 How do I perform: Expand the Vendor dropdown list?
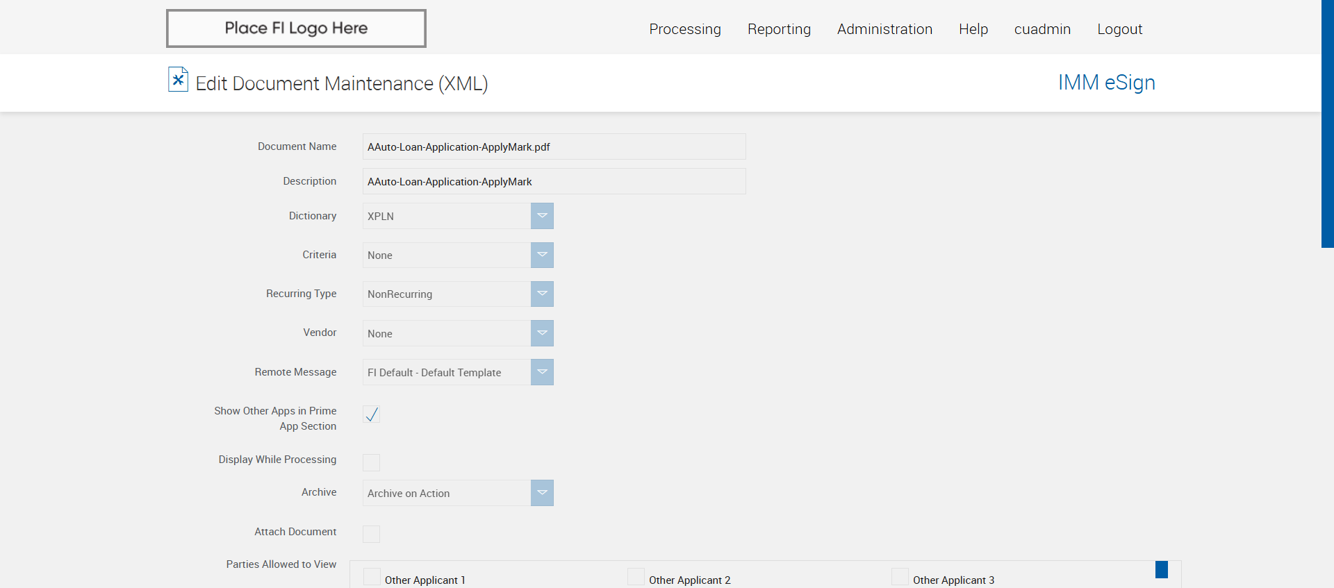pos(542,333)
